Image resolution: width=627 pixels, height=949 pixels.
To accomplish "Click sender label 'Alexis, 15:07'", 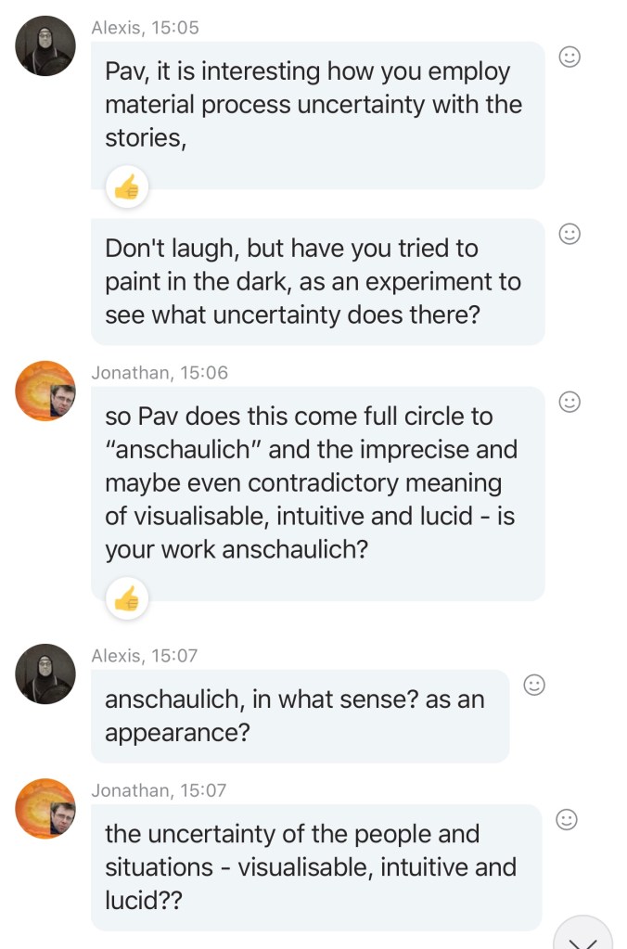I will point(145,656).
